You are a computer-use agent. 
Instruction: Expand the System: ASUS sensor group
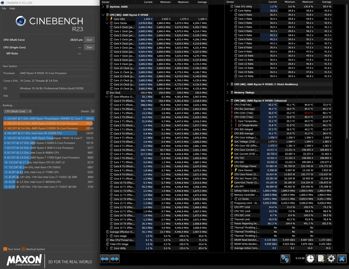click(x=103, y=6)
